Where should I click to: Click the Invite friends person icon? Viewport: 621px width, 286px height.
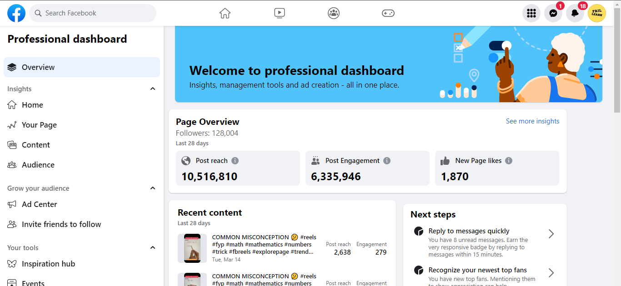(x=12, y=224)
